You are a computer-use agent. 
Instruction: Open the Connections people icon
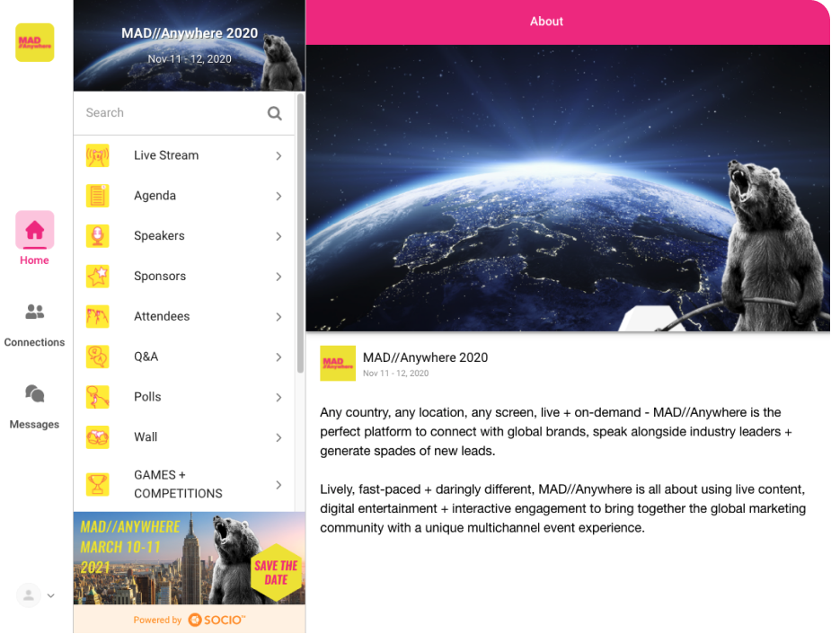[34, 312]
